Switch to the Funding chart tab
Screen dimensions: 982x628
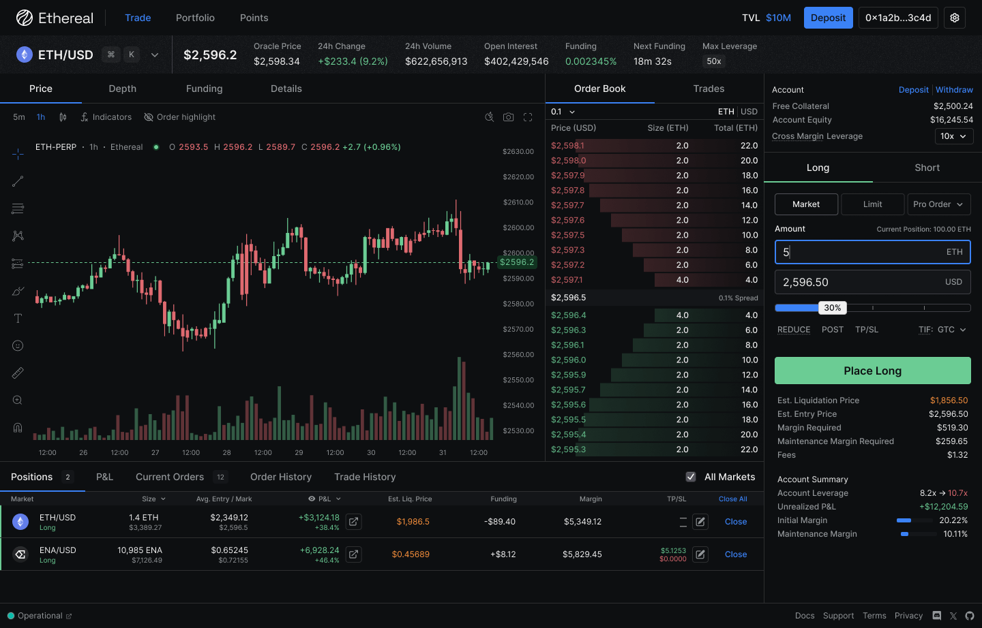point(205,89)
